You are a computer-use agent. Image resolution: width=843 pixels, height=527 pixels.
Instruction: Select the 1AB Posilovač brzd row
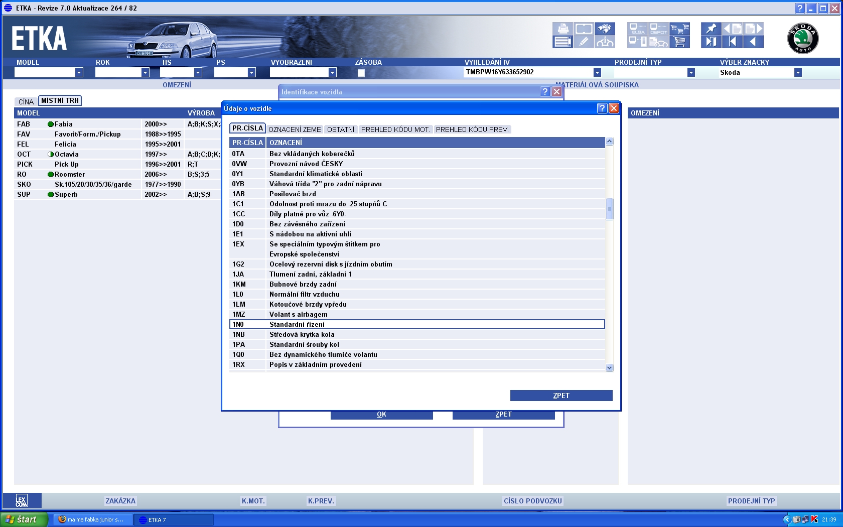click(x=417, y=194)
